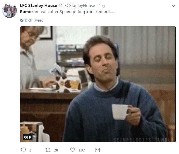The height and width of the screenshot is (154, 179).
Task: Play the Seinfeld coffee GIF
Action: tap(98, 84)
